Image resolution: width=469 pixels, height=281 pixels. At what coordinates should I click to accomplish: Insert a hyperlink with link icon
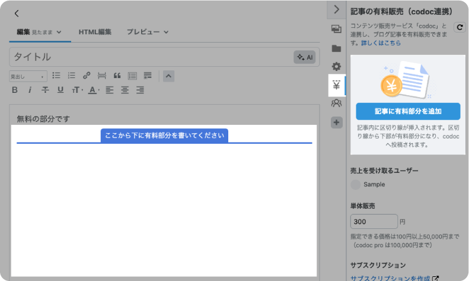tap(87, 76)
